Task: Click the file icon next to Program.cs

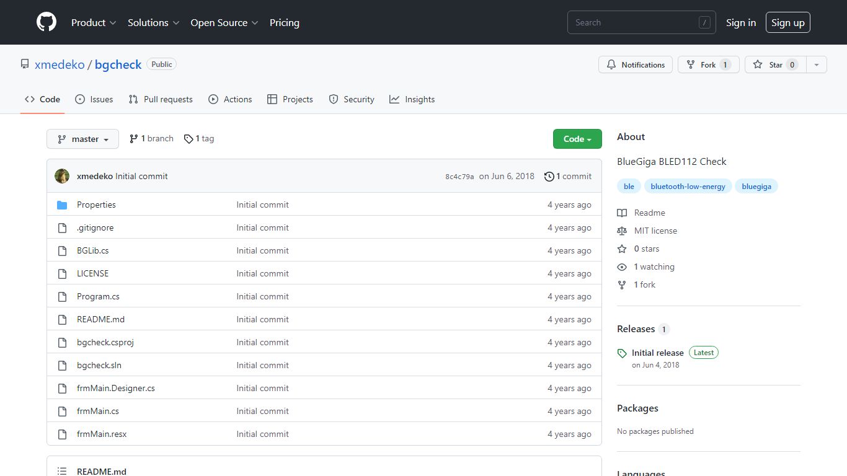Action: (62, 296)
